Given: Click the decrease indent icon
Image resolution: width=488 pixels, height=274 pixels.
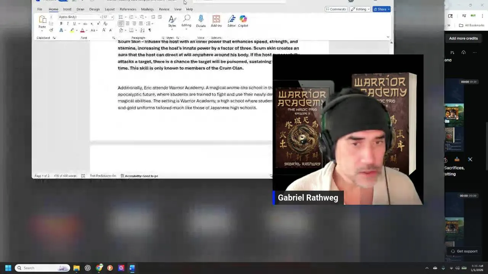Looking at the screenshot, I should pyautogui.click(x=153, y=17).
